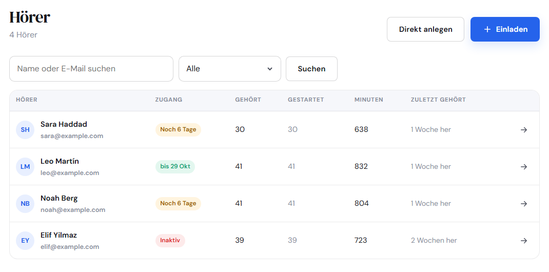Click the Direkt anlegen button

click(425, 29)
